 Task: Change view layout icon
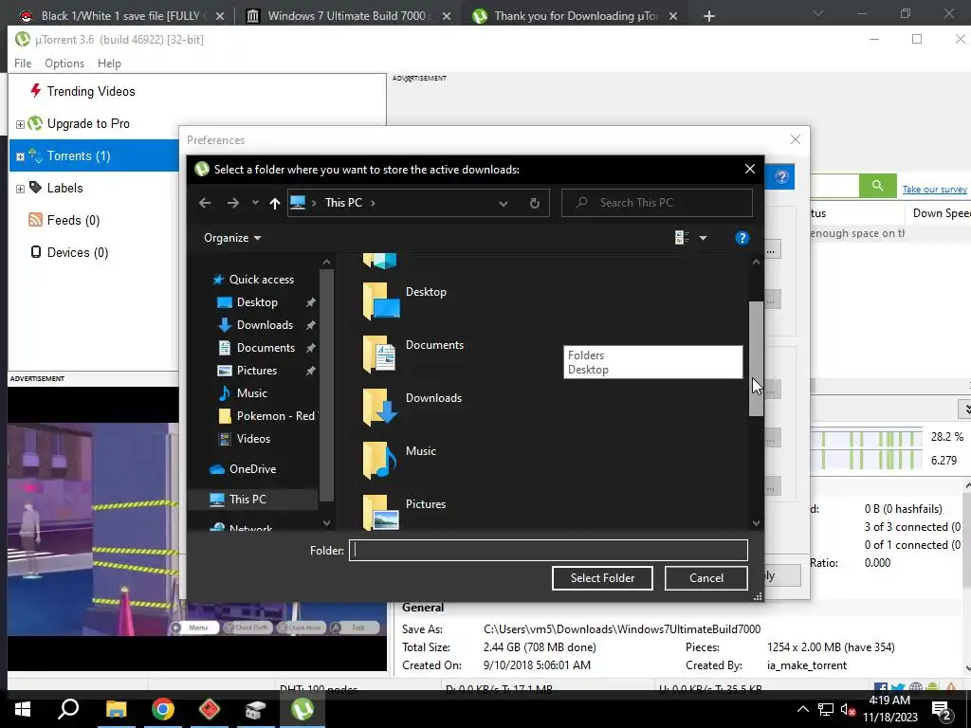(x=682, y=238)
